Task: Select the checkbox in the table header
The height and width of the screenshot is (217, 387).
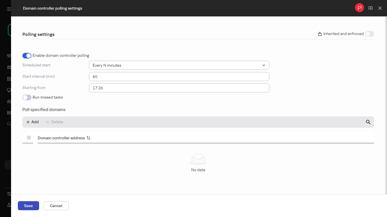Action: [x=29, y=138]
